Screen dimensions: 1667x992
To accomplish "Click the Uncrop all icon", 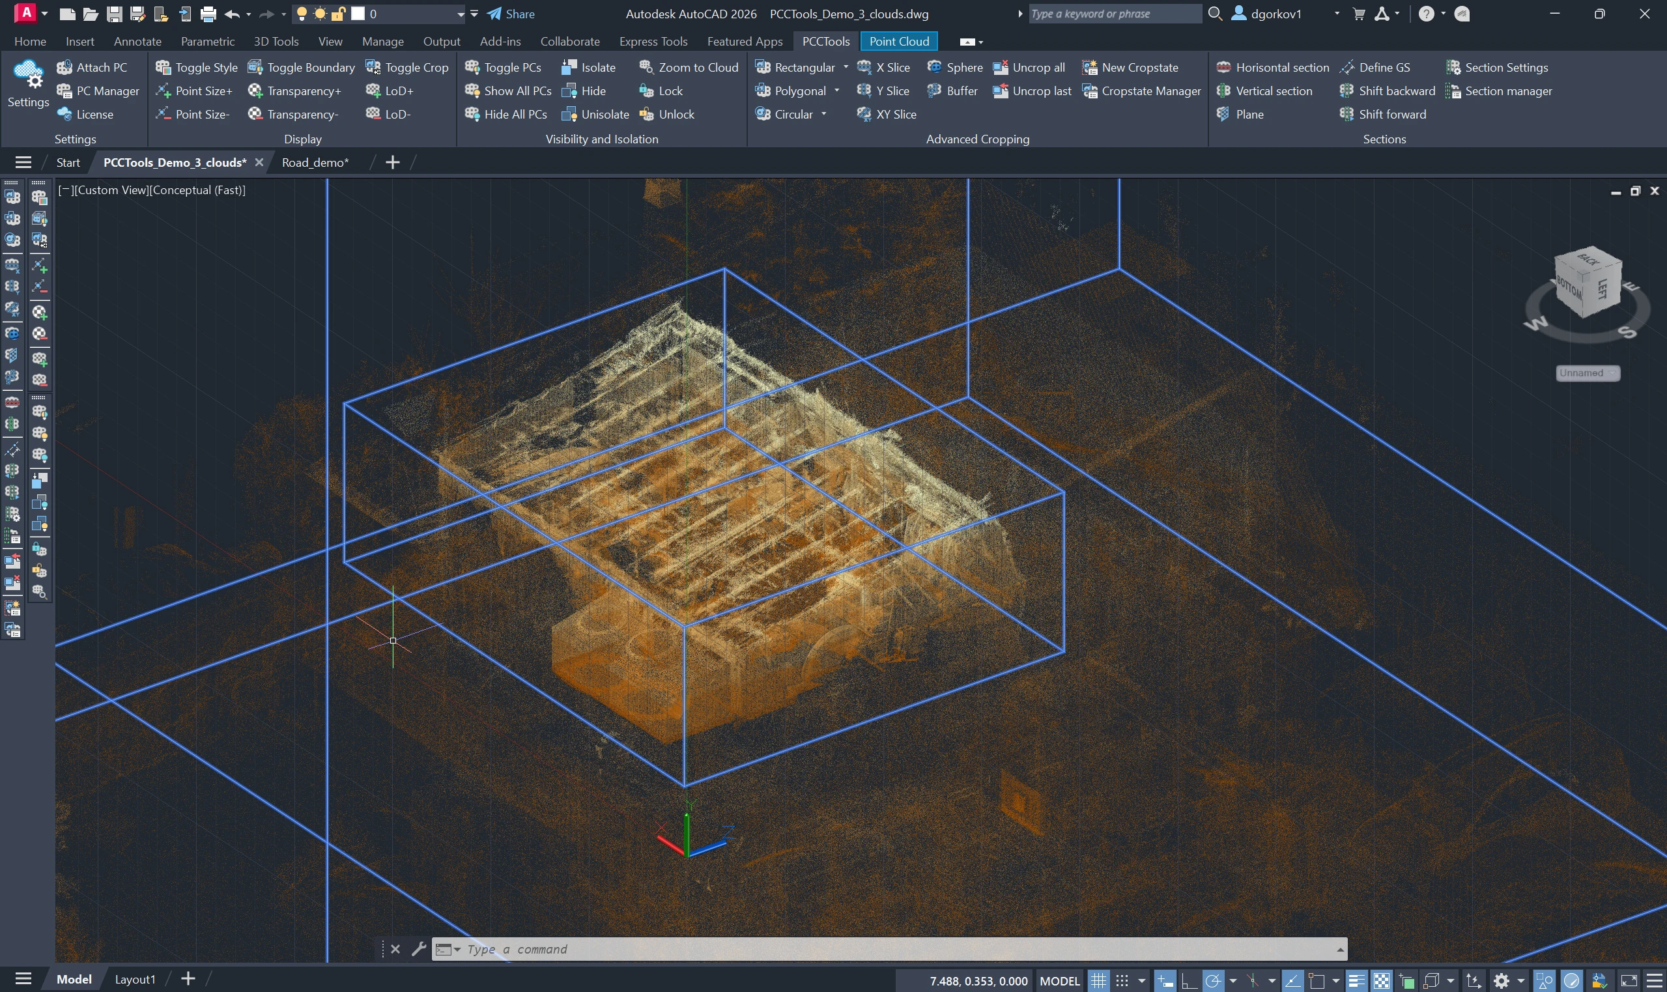I will [x=1001, y=67].
